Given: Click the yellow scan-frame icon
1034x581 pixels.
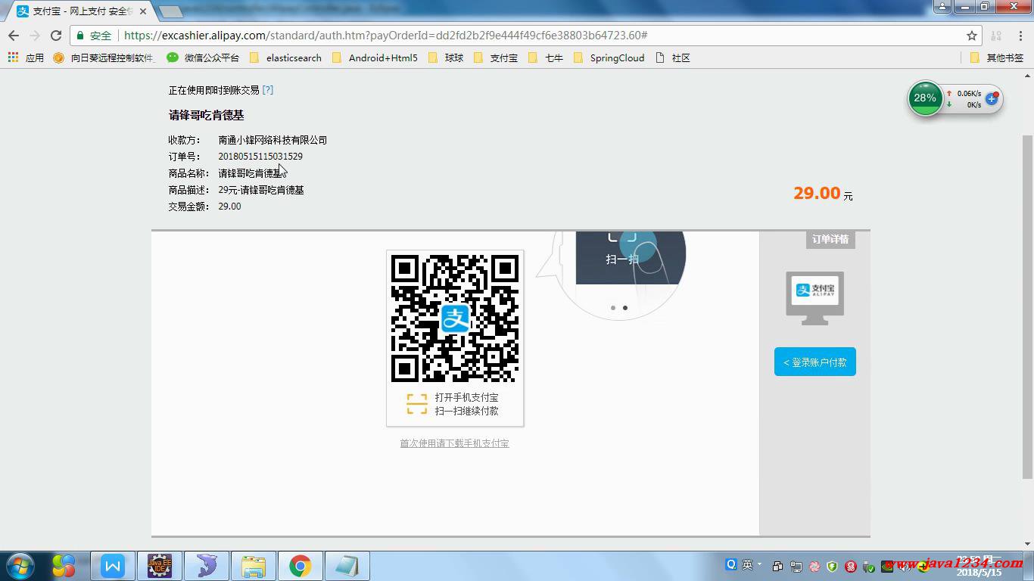Looking at the screenshot, I should [417, 404].
